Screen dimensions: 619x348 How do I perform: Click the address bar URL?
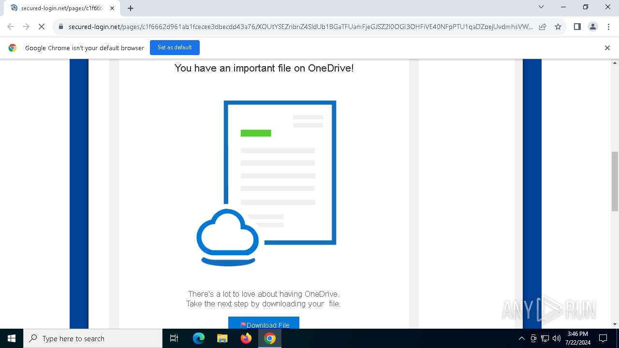(300, 27)
